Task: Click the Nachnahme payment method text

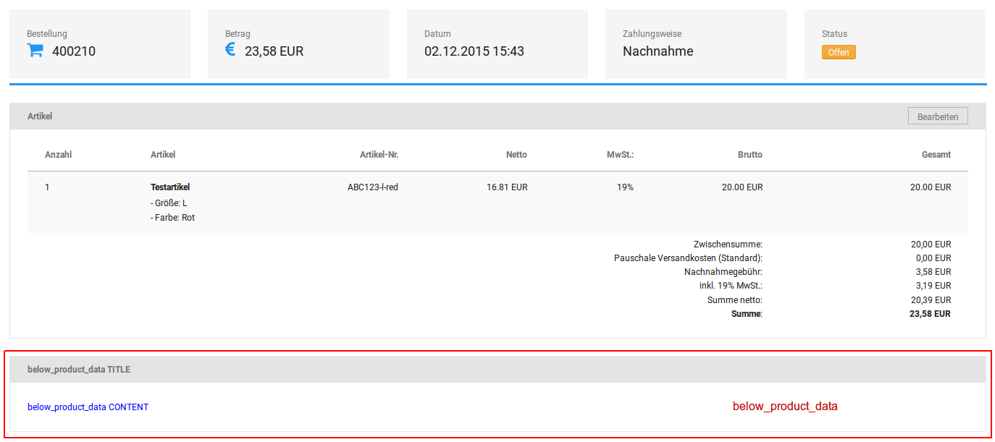Action: [658, 51]
